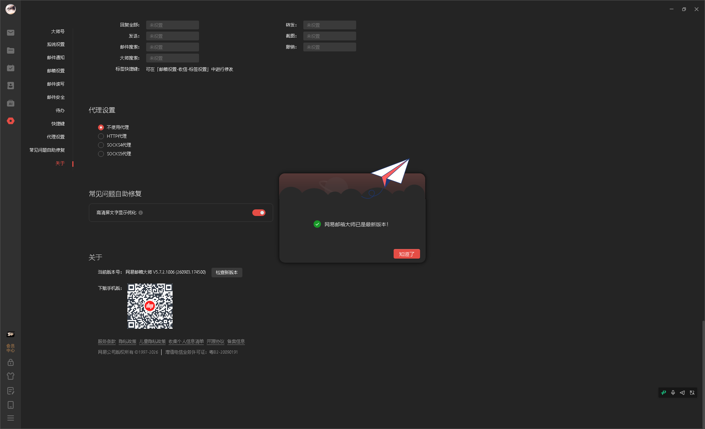
Task: Open the hamburger menu at sidebar bottom
Action: [x=11, y=418]
